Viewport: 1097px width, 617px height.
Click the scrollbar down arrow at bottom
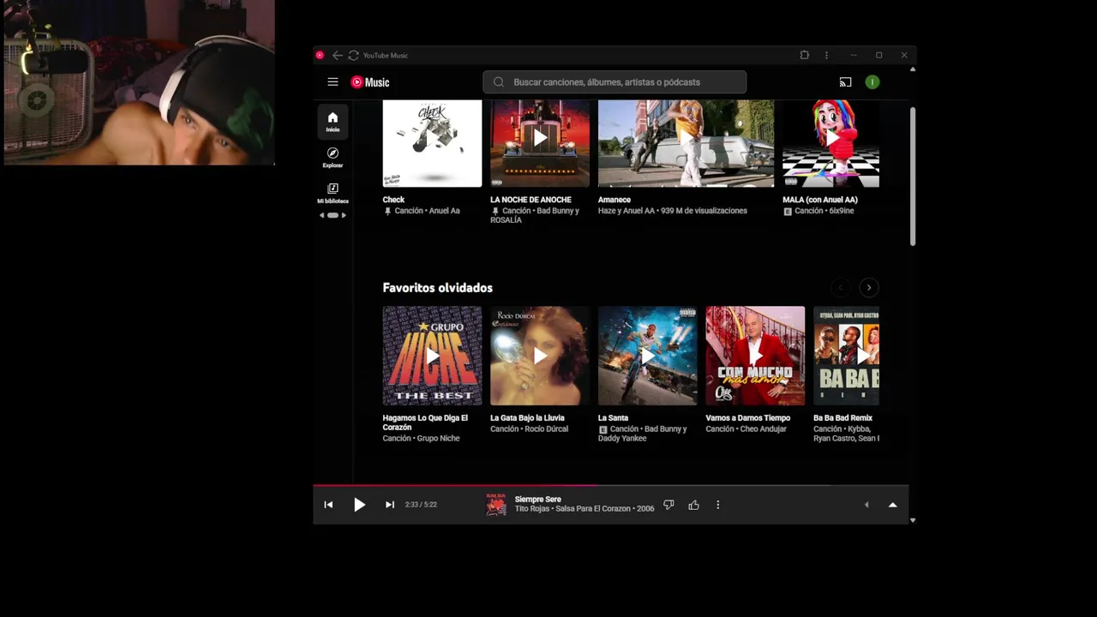(x=912, y=520)
